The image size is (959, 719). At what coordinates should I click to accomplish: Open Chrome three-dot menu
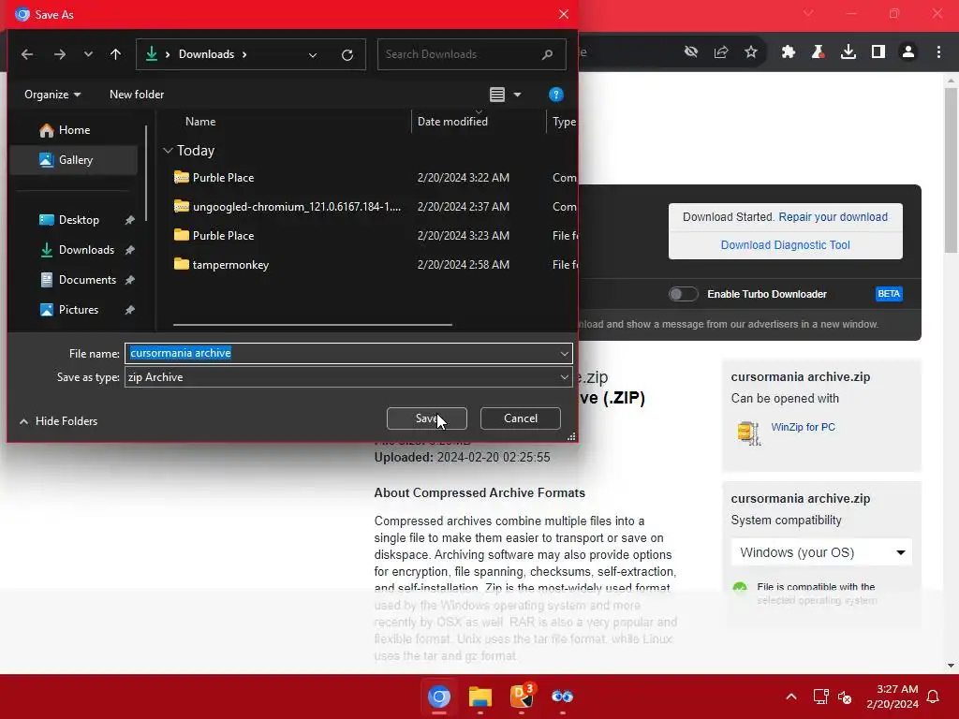(x=938, y=52)
